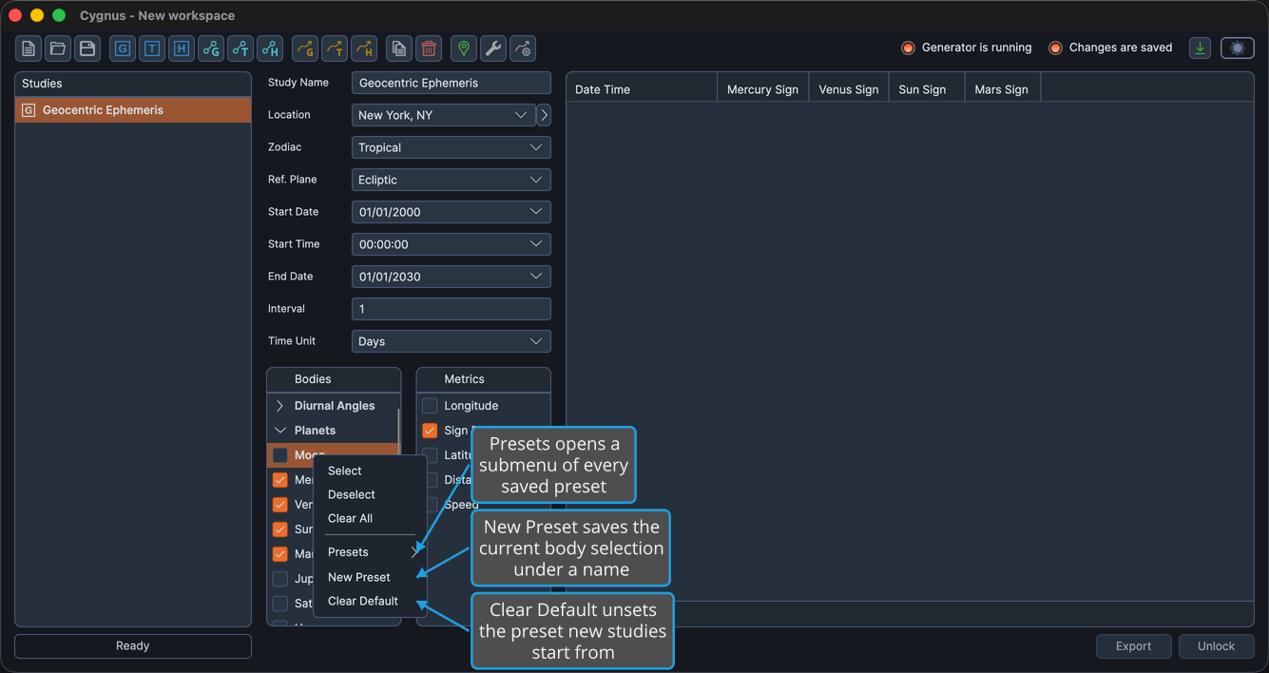Screen dimensions: 1269x673
Task: Enable the Speed metric checkbox
Action: coord(432,505)
